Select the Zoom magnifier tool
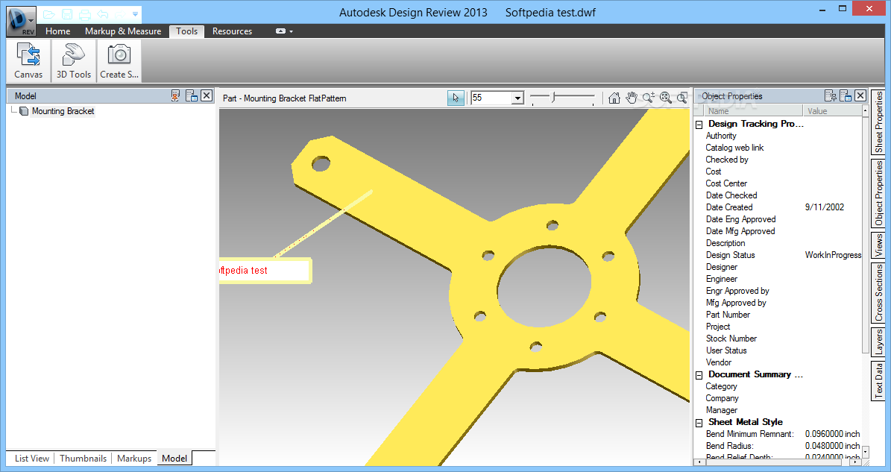The image size is (891, 472). tap(649, 98)
